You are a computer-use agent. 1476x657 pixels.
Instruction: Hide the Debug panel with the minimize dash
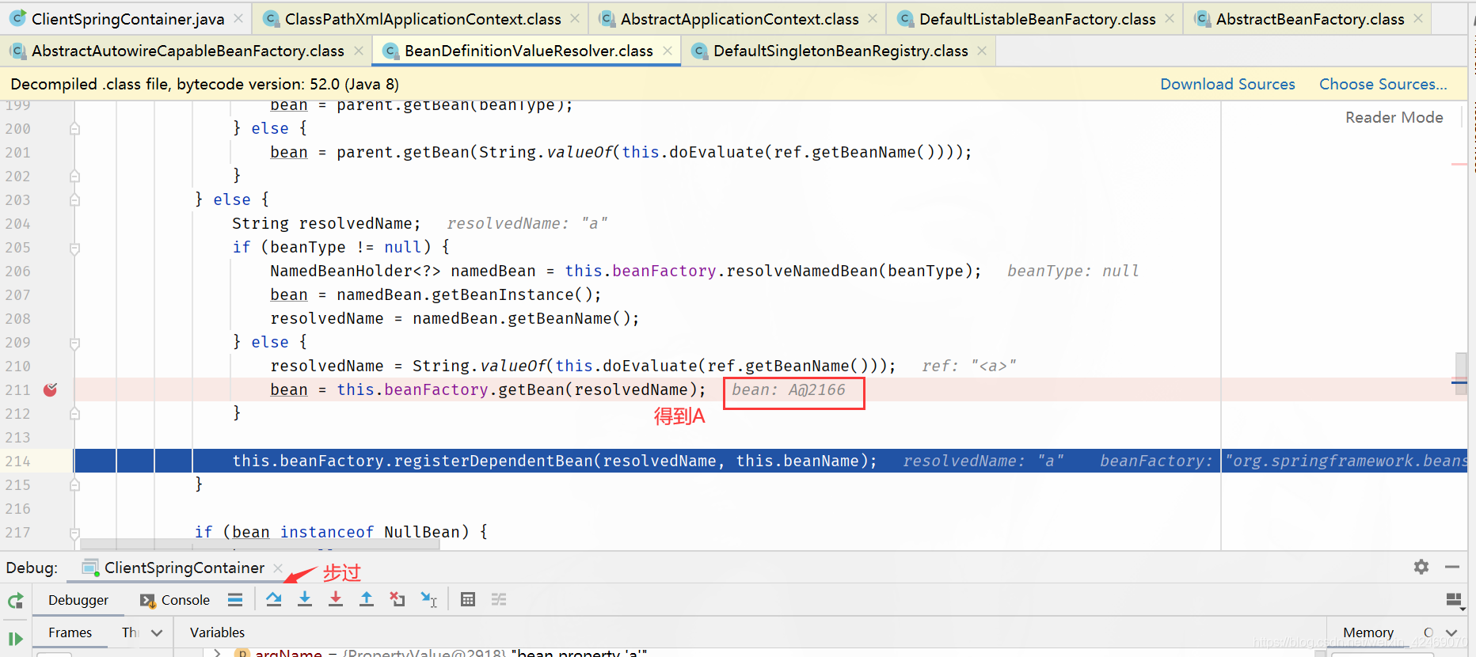click(1452, 567)
